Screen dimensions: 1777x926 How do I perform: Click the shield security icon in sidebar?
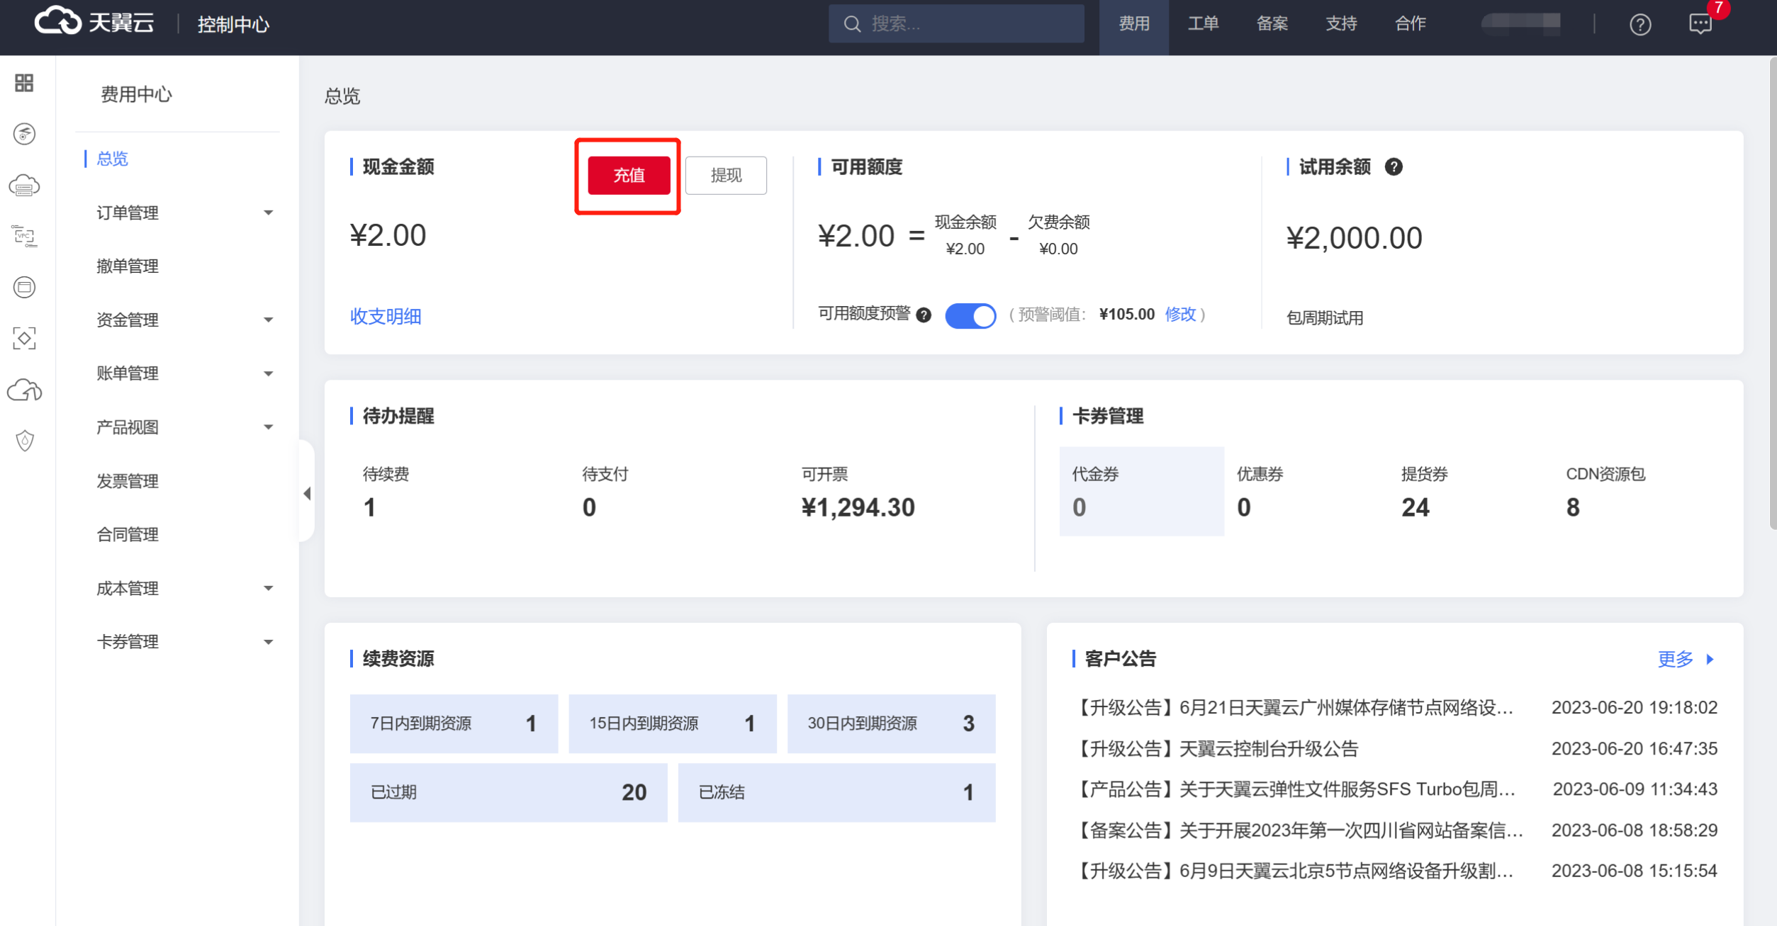coord(25,441)
